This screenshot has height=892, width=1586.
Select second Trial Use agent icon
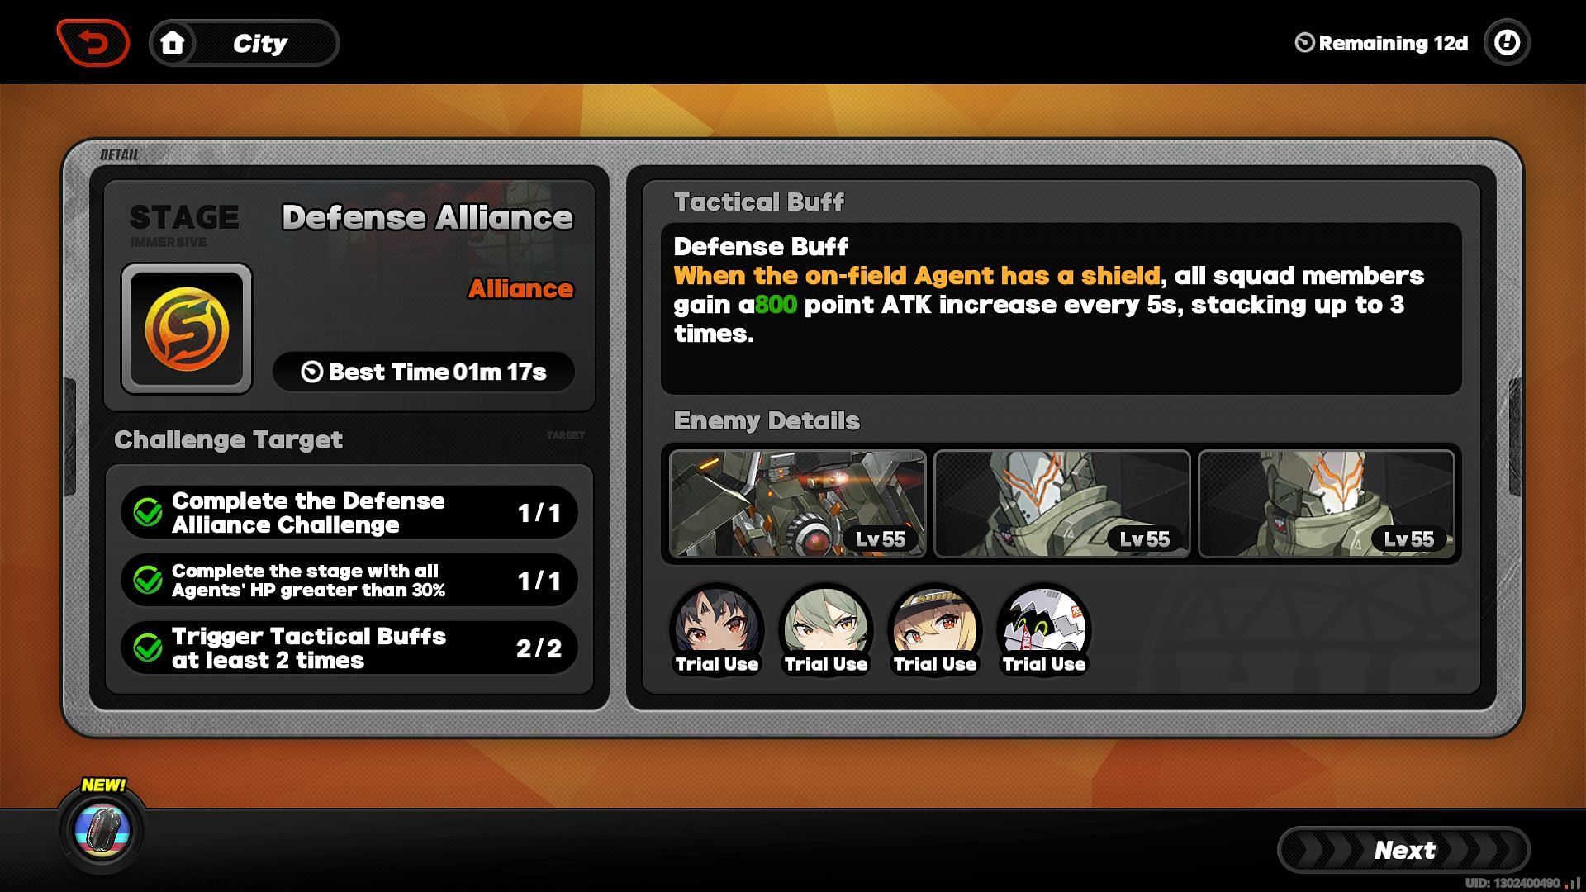coord(824,629)
